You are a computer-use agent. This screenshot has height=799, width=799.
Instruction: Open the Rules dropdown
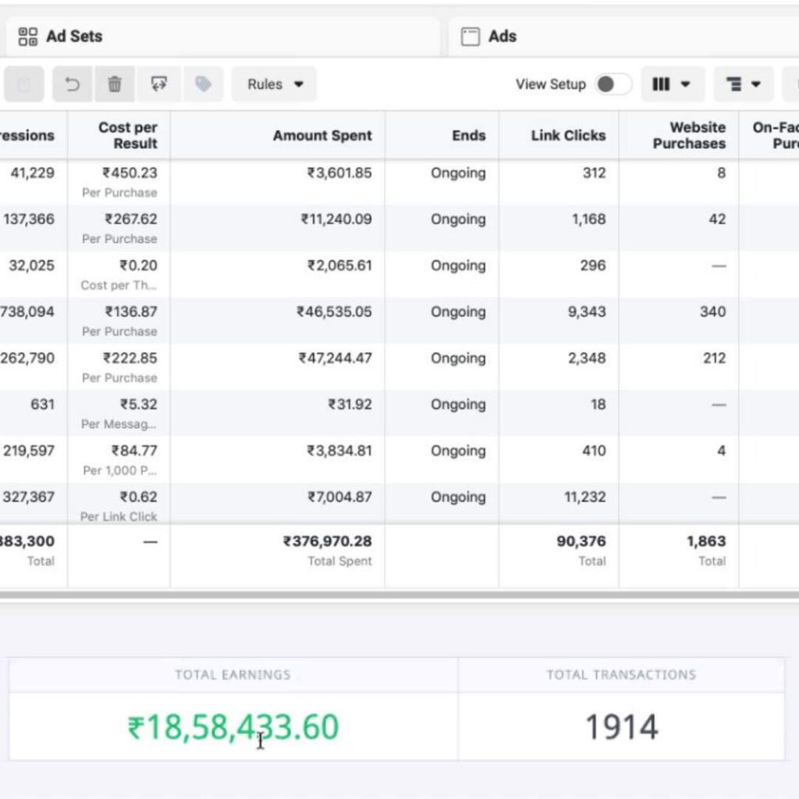(274, 84)
